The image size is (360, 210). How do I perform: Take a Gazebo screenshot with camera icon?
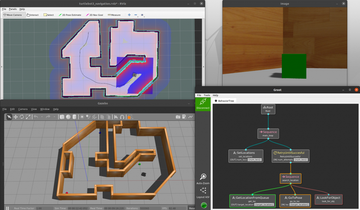coord(178,117)
